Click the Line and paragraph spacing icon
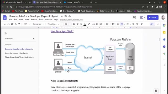 (x=113, y=24)
